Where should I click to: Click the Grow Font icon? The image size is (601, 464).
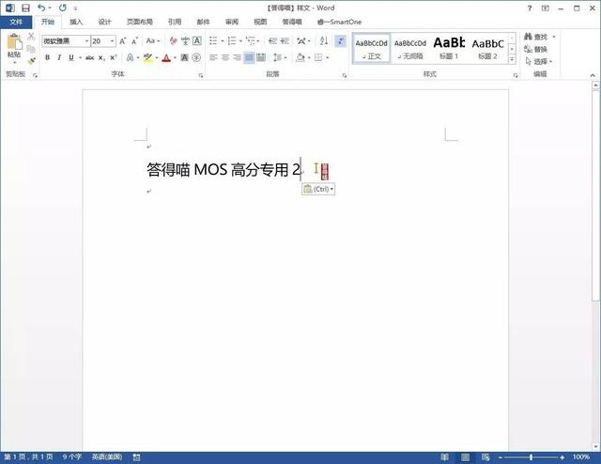(x=123, y=41)
